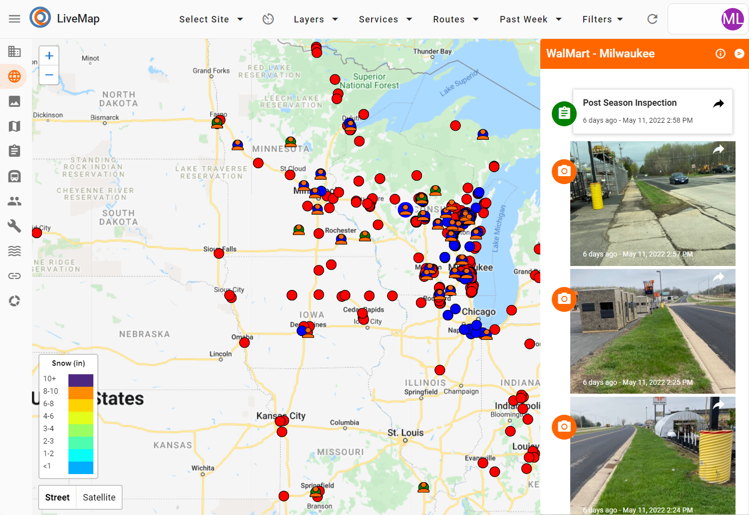Screen dimensions: 749x515
Task: Open the info icon for WalMart - Milwaukee
Action: 720,53
